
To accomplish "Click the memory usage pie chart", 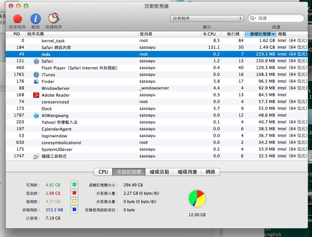I will [x=197, y=199].
